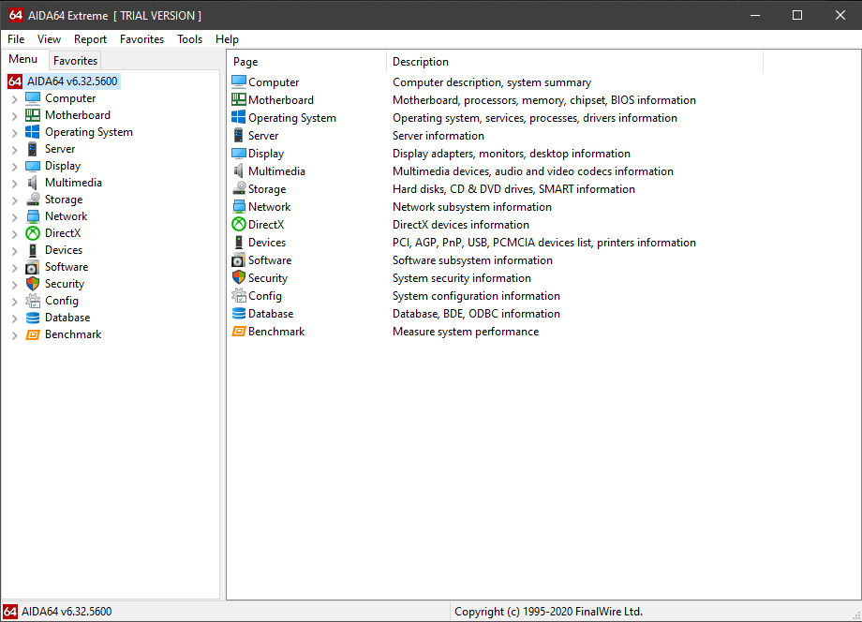The height and width of the screenshot is (622, 862).
Task: Click the Computer icon in the left tree
Action: (33, 98)
